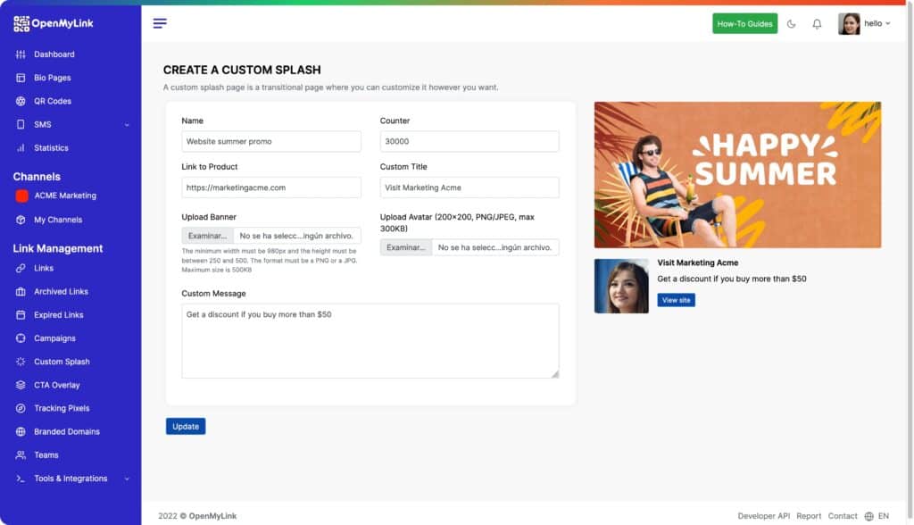Click the Tools & Integrations terminal icon
Viewport: 914px width, 525px height.
tap(21, 479)
